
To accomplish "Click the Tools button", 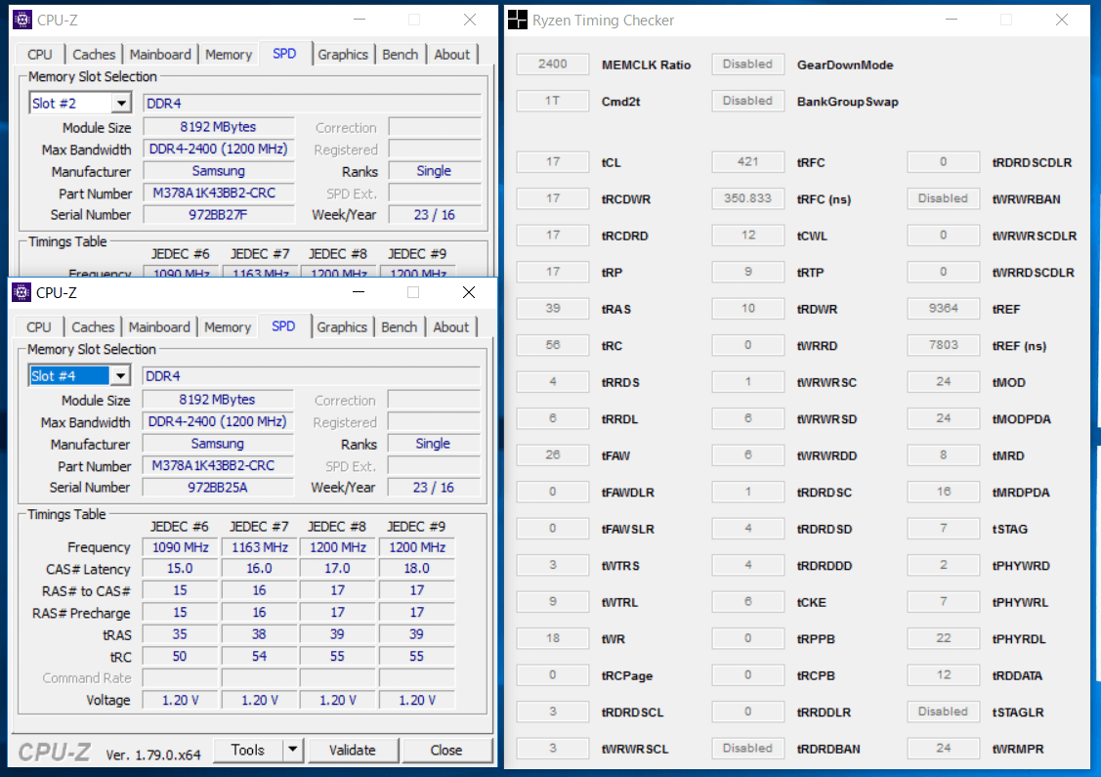I will click(248, 750).
